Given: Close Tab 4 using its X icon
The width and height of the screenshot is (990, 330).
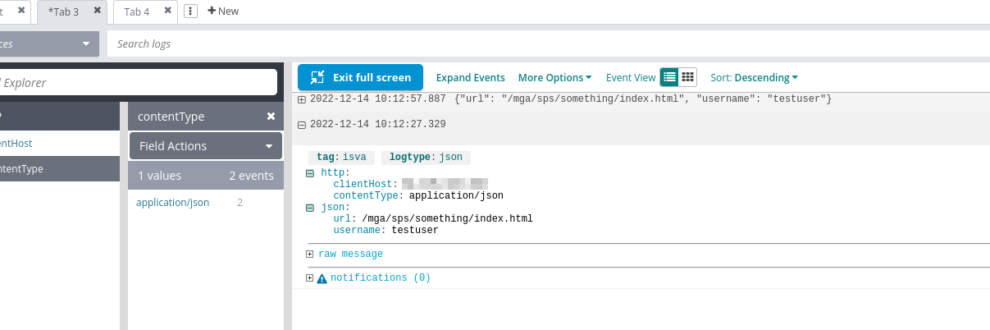Looking at the screenshot, I should tap(168, 11).
